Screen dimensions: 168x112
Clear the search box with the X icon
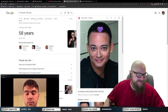61,13
